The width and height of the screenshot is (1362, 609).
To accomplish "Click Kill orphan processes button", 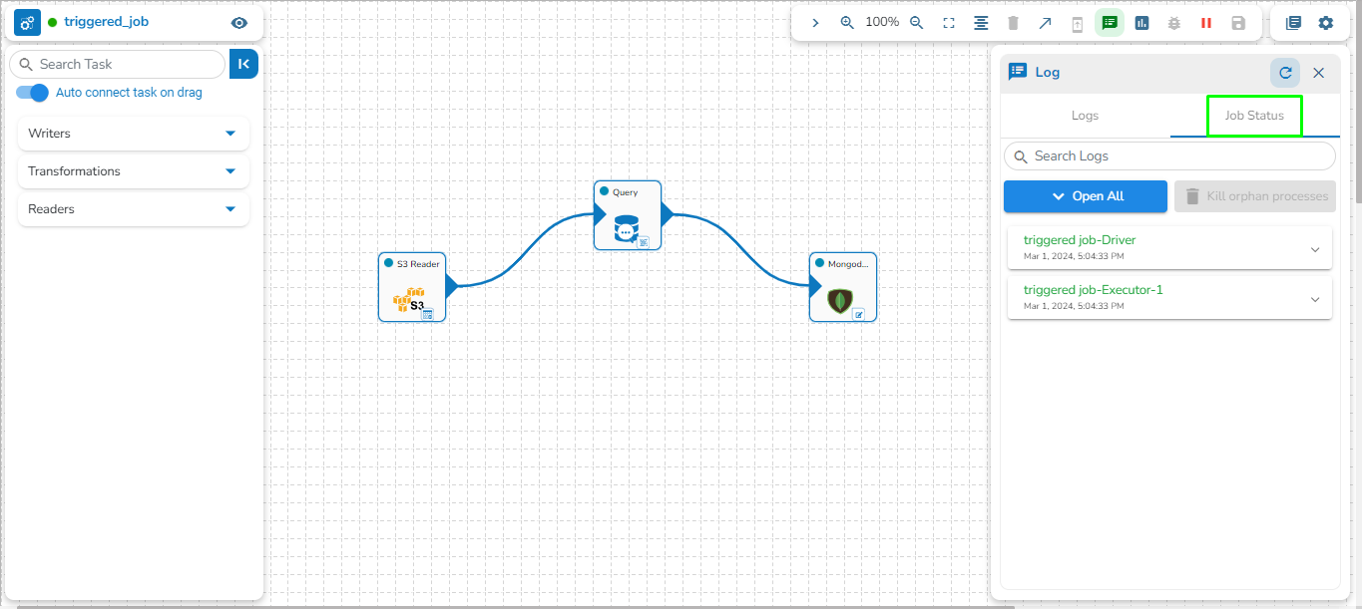I will (x=1255, y=196).
